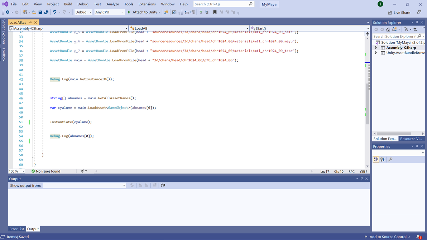Screen dimensions: 427x240
Task: Click the wrench Property Pages icon
Action: click(x=390, y=160)
